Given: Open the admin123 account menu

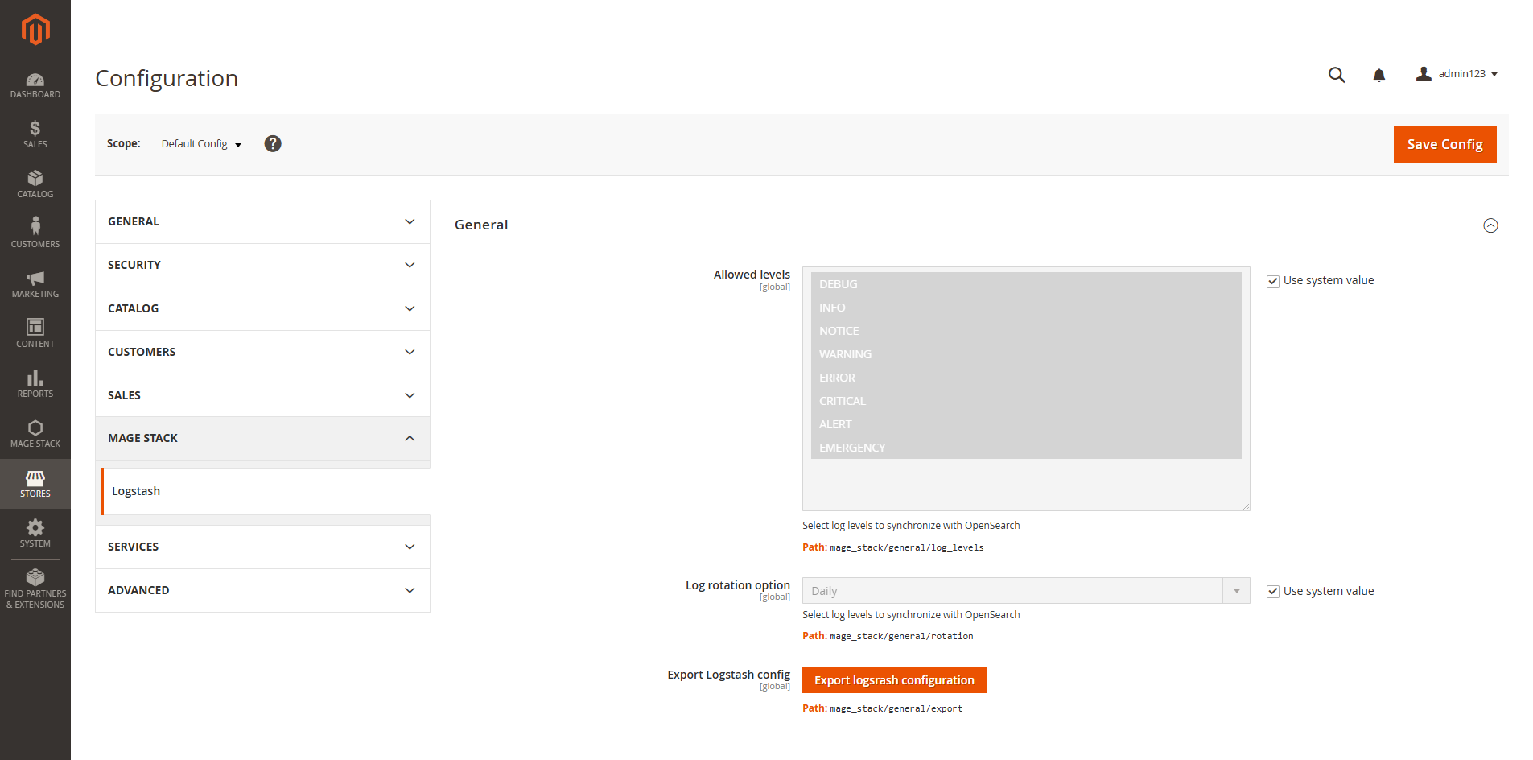Looking at the screenshot, I should coord(1457,74).
